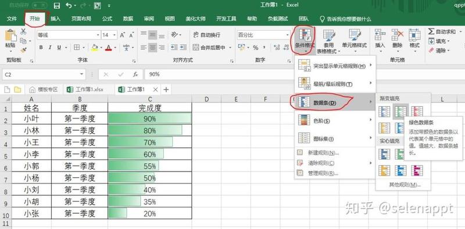Click the fx insert function icon
The image size is (465, 229).
tap(135, 74)
